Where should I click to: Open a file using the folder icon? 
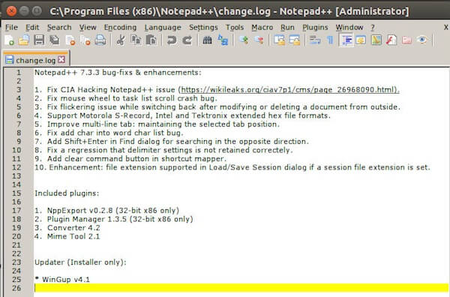pyautogui.click(x=24, y=40)
